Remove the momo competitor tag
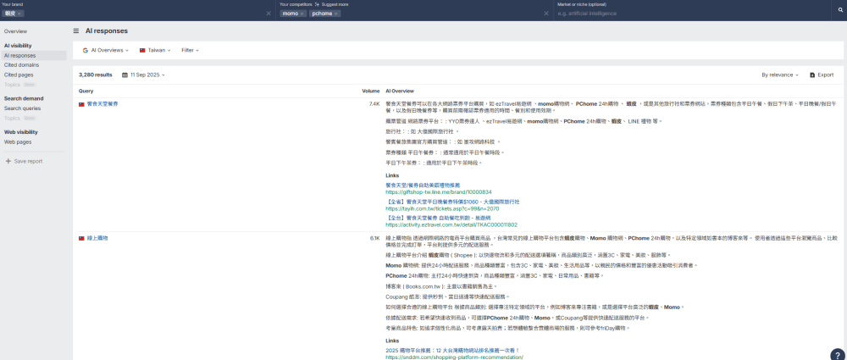The width and height of the screenshot is (847, 360). (x=302, y=14)
